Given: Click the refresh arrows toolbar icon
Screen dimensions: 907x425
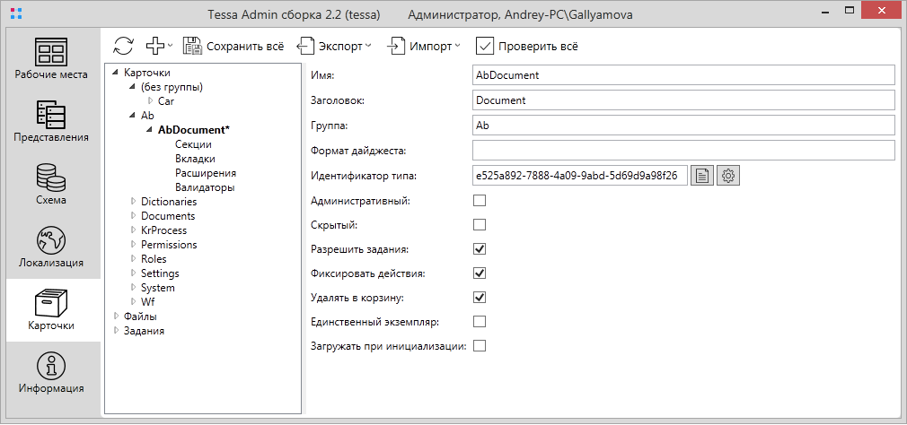Looking at the screenshot, I should point(123,45).
